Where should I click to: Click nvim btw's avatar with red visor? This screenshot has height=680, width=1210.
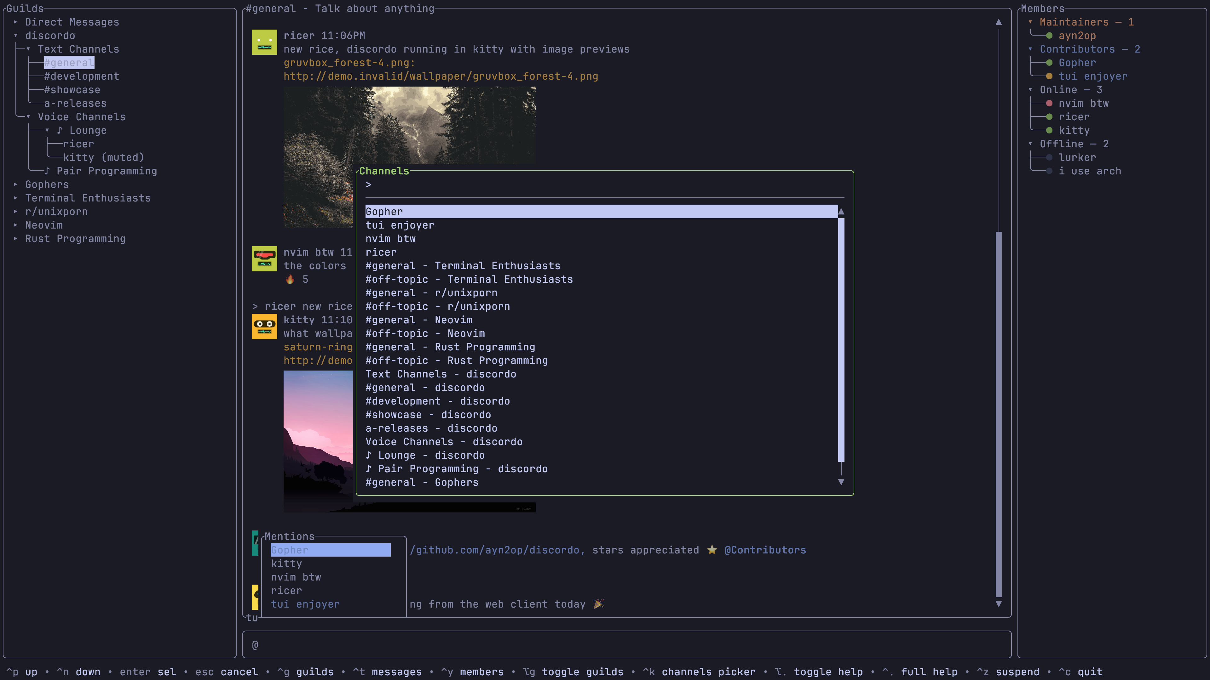click(x=264, y=258)
